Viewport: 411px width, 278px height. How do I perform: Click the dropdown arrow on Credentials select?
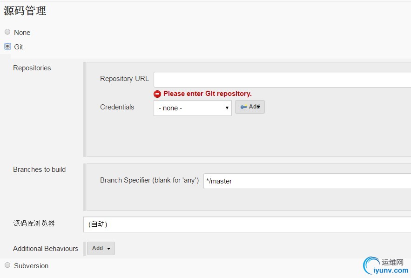[227, 108]
